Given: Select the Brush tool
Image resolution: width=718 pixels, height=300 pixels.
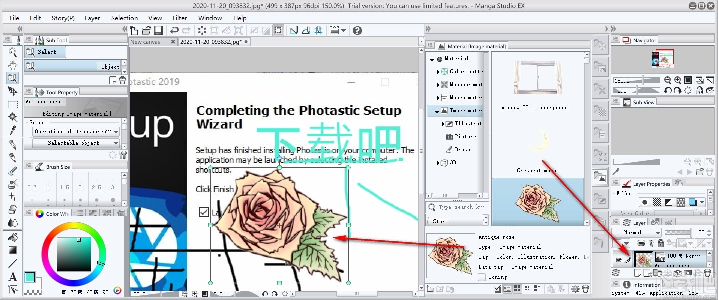Looking at the screenshot, I should (13, 171).
